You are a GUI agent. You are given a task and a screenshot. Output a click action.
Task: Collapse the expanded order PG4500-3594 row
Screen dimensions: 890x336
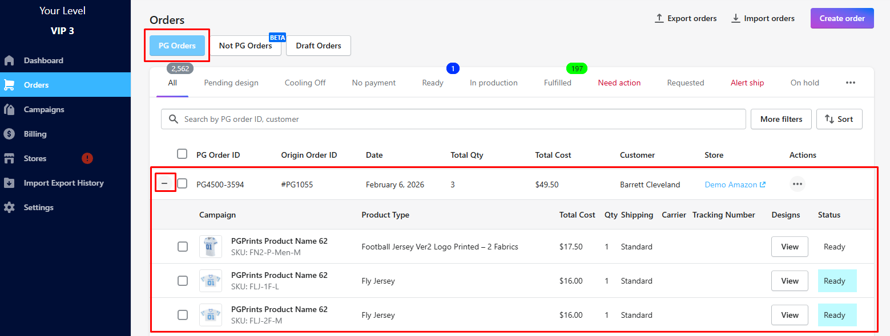[165, 183]
